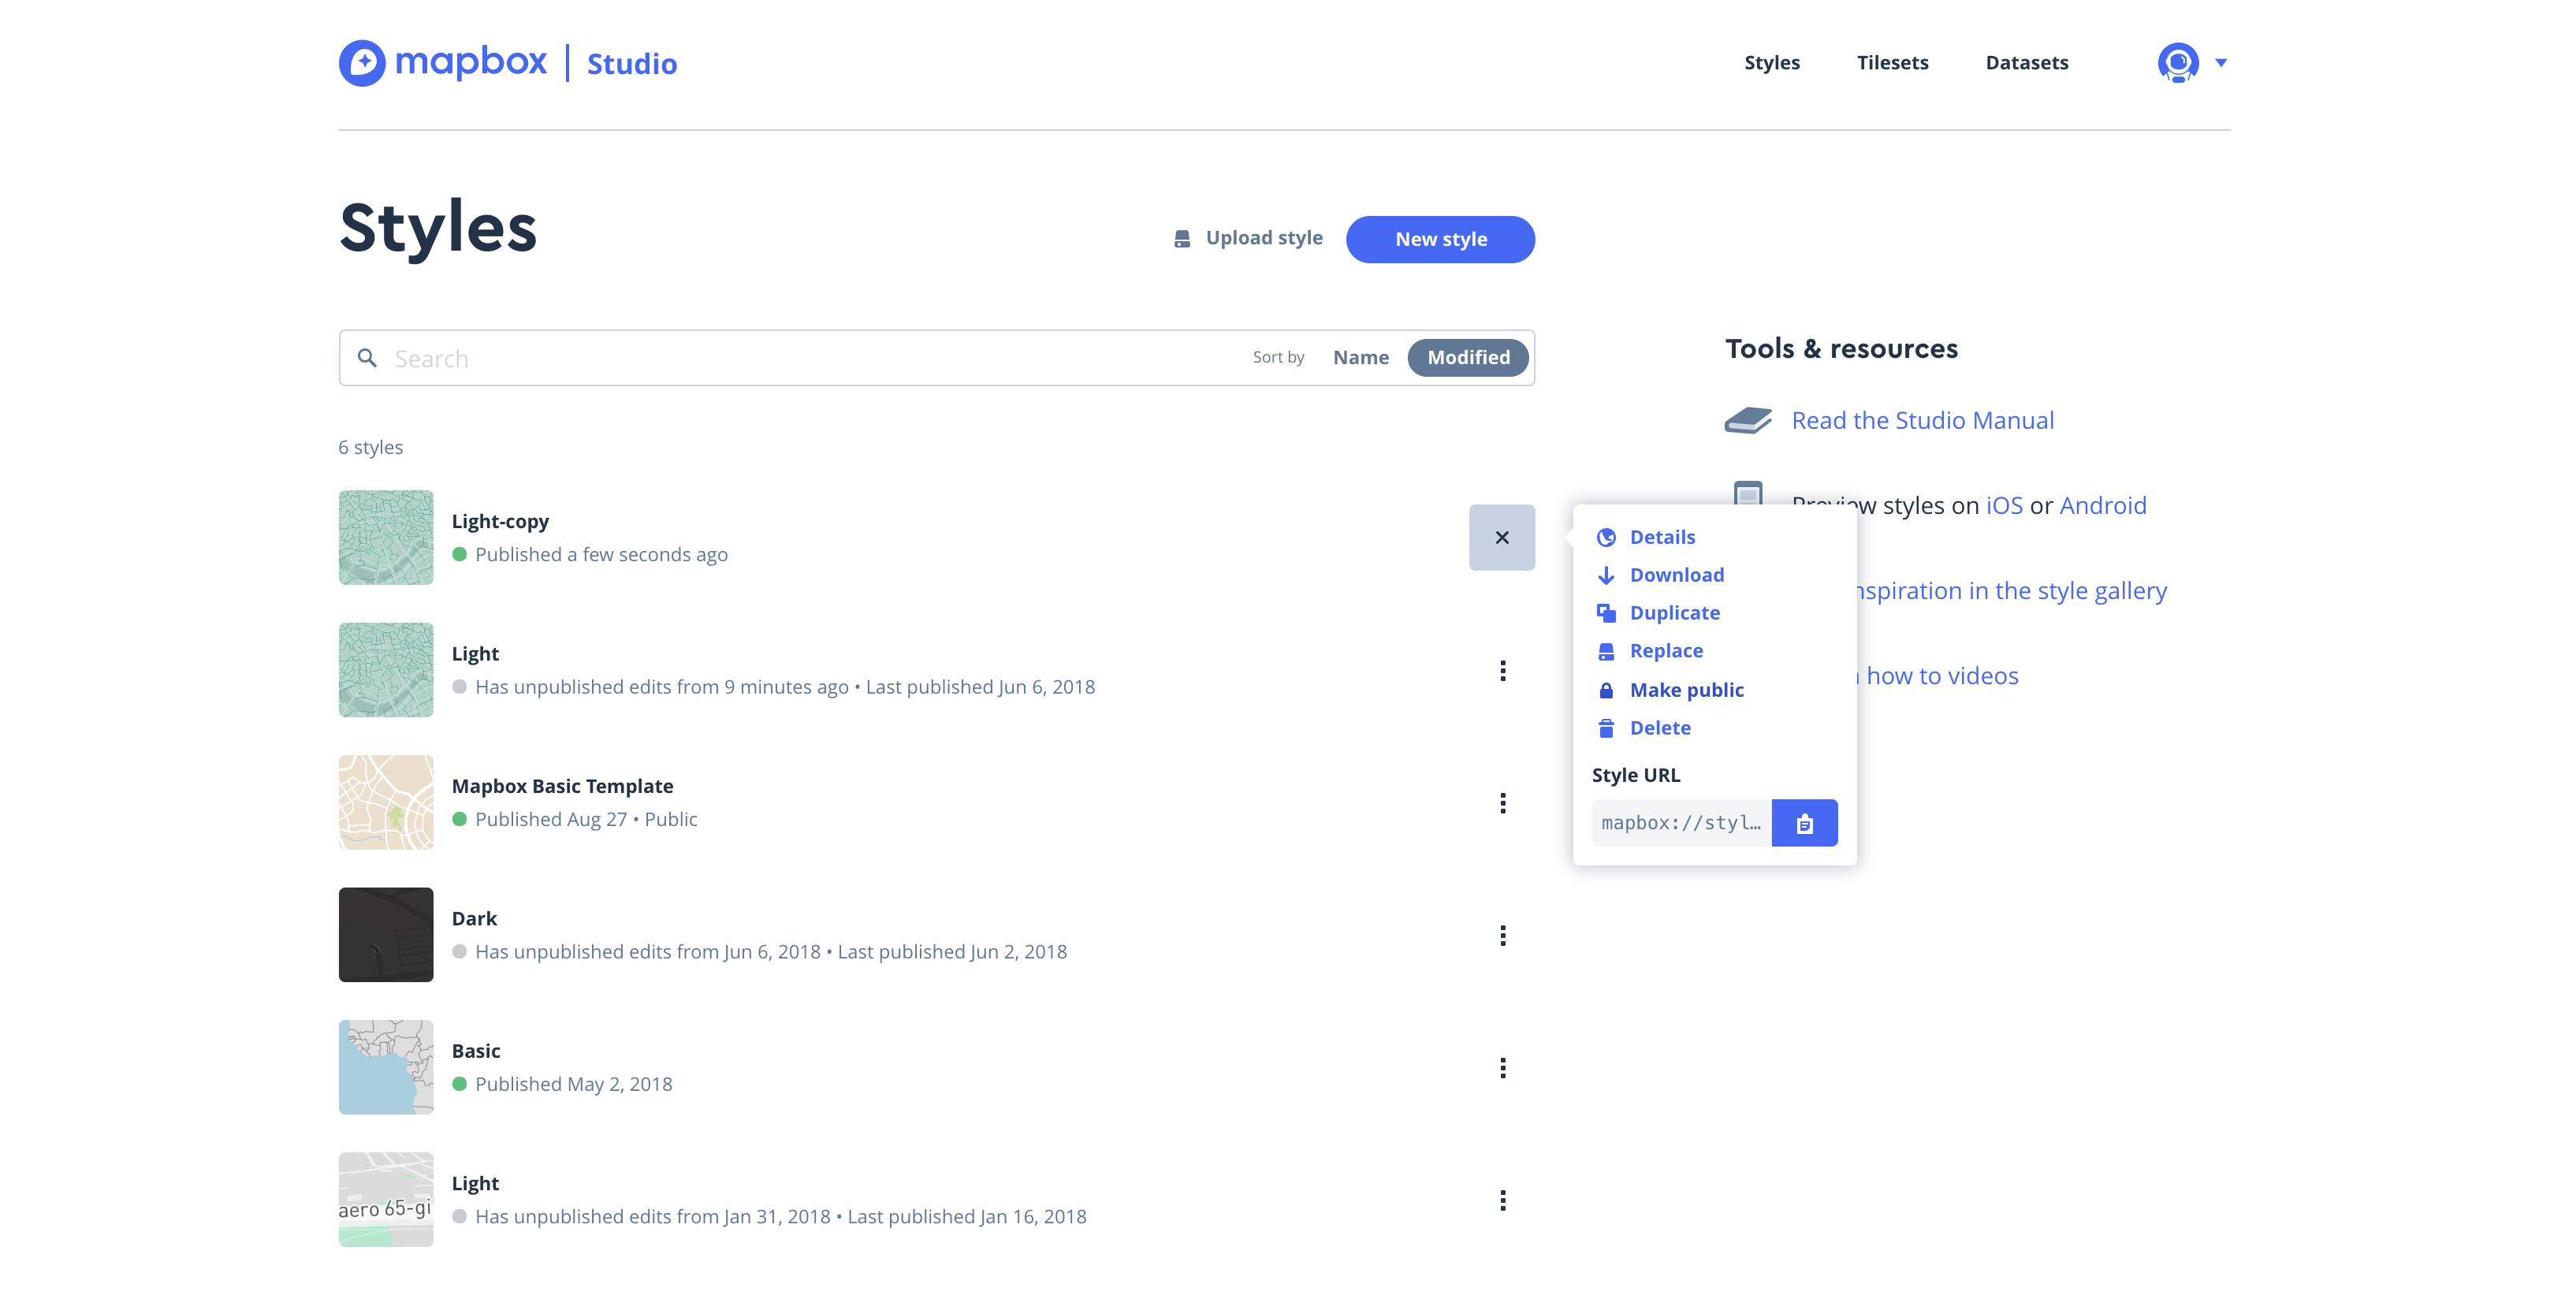Open the Light-copy style thumbnail
The image size is (2576, 1299).
tap(386, 538)
